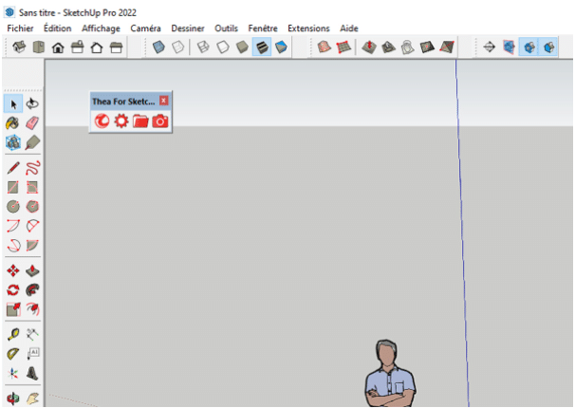Activate the Orbit tool
Viewport: 575px width, 408px height.
(x=13, y=399)
